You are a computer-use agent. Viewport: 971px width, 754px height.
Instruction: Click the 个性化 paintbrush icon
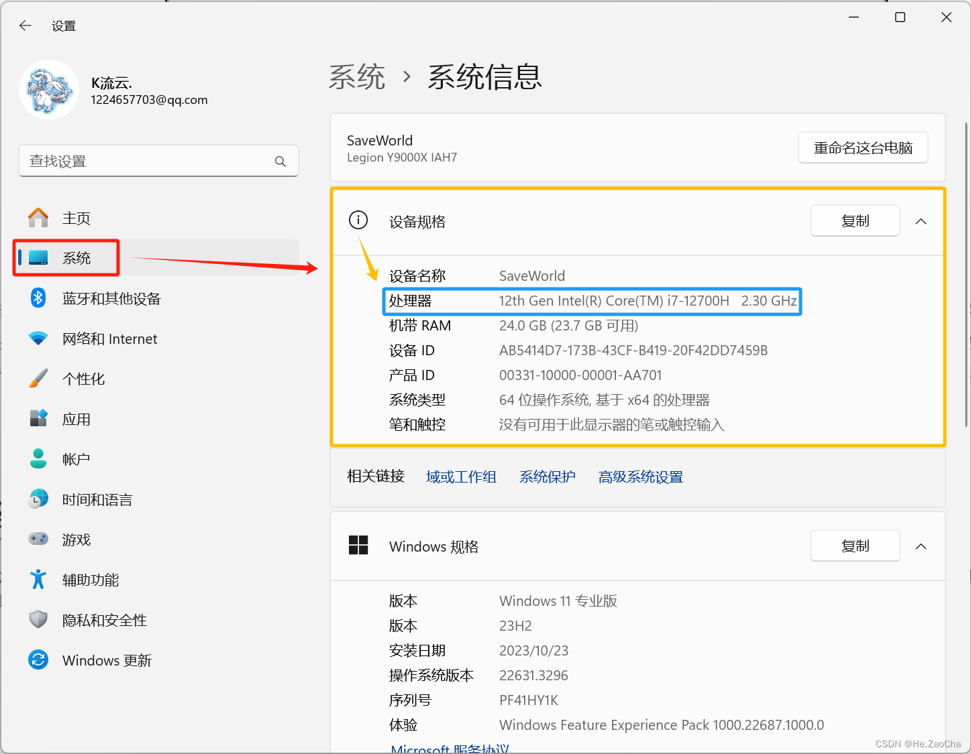(38, 379)
